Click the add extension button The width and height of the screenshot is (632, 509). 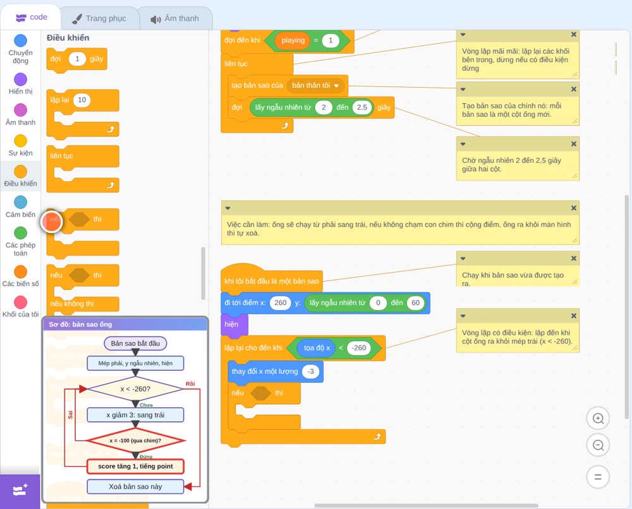(x=20, y=491)
